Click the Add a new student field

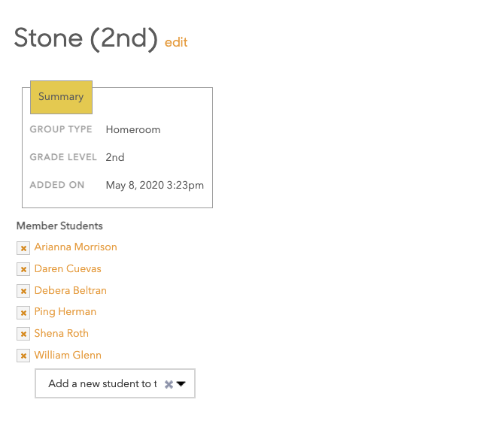[x=102, y=384]
